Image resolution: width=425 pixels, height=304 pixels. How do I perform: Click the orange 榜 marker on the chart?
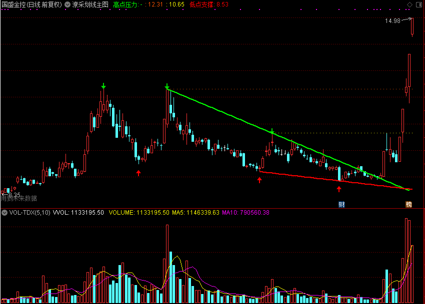coord(408,204)
